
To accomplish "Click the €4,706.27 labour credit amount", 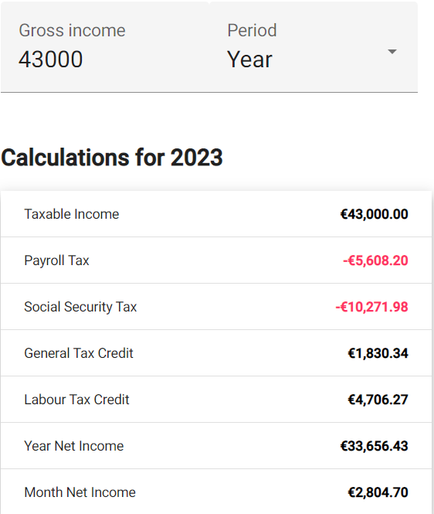I will 378,400.
